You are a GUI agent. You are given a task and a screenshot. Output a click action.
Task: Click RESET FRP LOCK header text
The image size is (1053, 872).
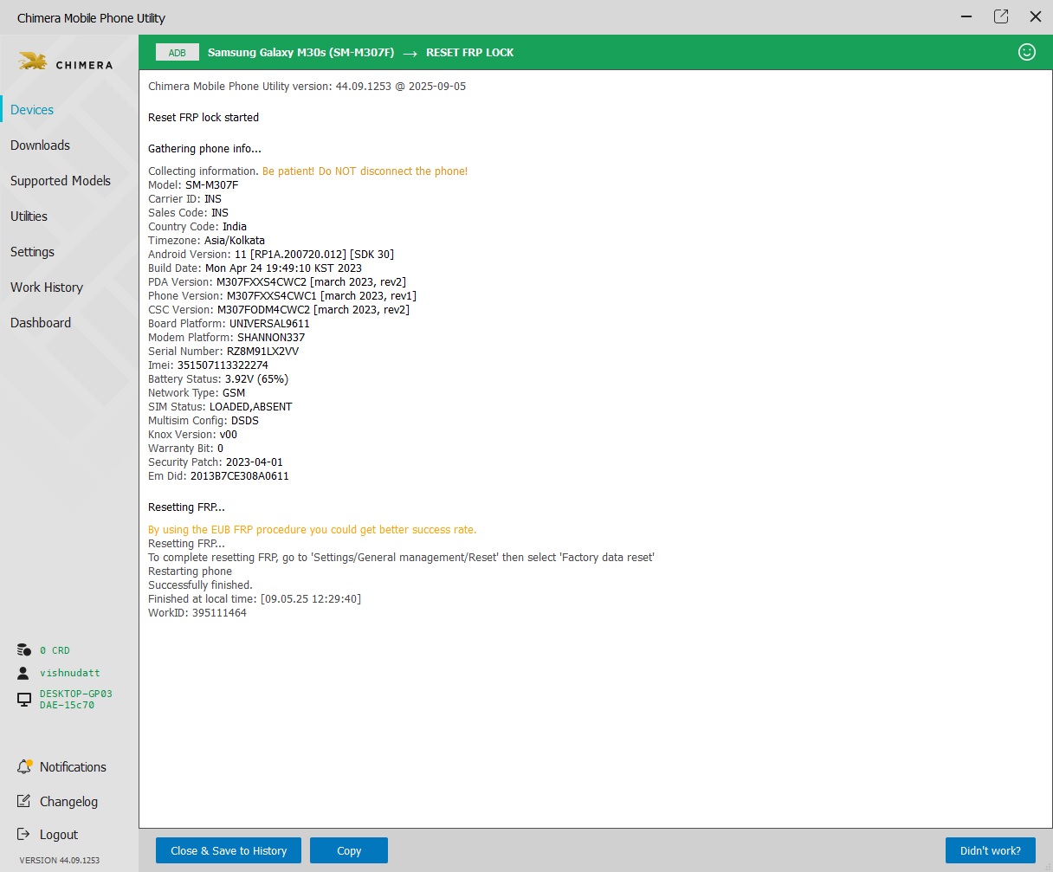[470, 53]
